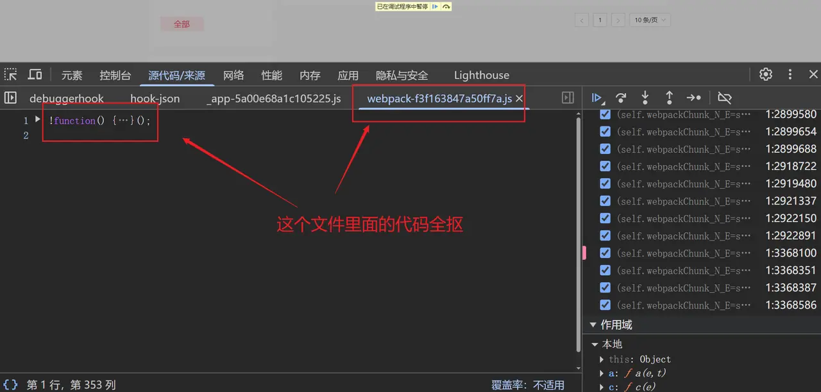Viewport: 821px width, 392px height.
Task: Click step over next function call
Action: (621, 98)
